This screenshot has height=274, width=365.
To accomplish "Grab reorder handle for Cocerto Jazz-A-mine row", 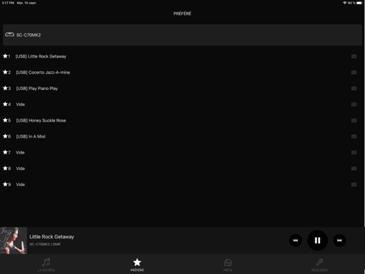I will 354,72.
